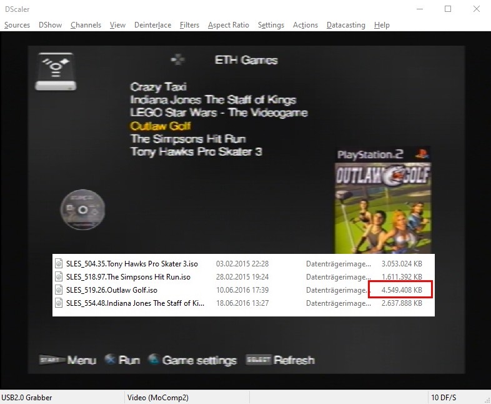Click the network drive icon
This screenshot has height=404, width=491.
pos(56,72)
